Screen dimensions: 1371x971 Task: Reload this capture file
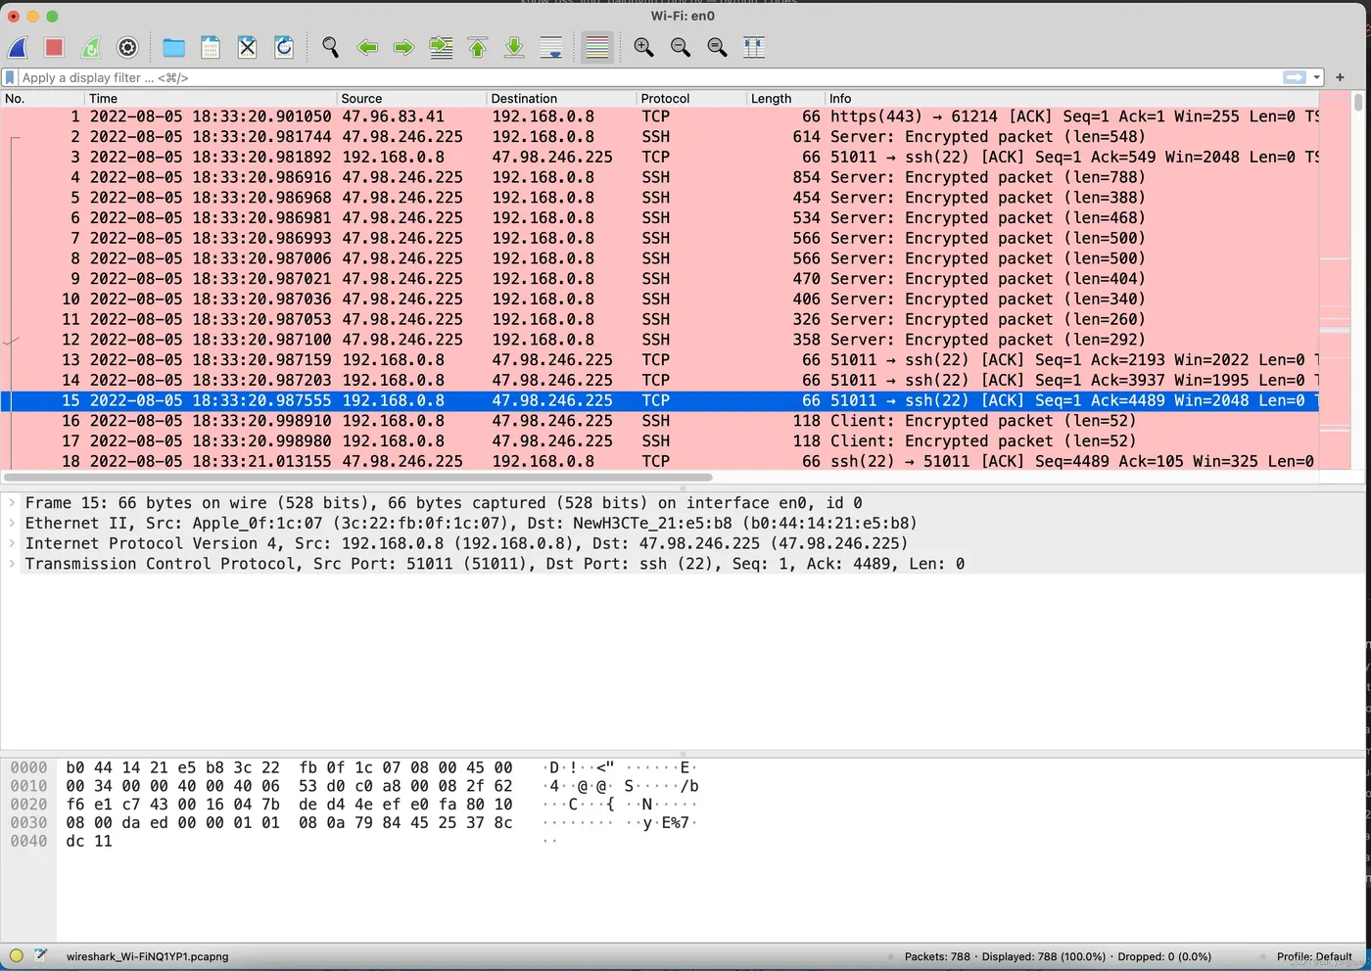click(284, 47)
